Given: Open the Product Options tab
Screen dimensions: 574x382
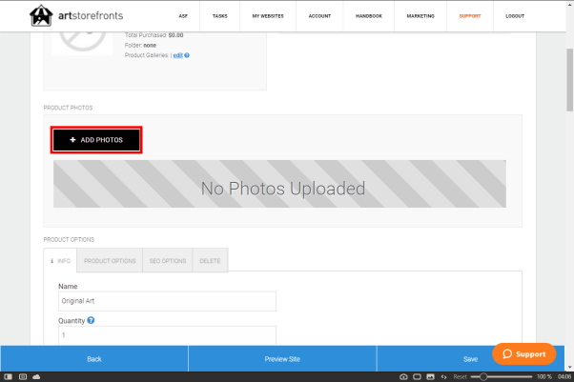Looking at the screenshot, I should coord(110,261).
